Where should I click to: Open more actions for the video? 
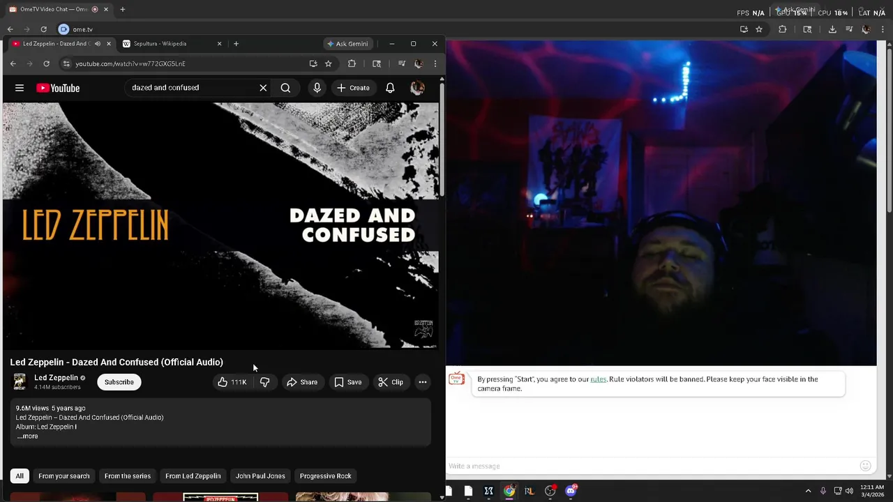coord(422,382)
